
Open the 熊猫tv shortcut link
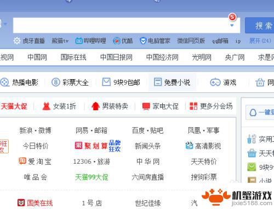pyautogui.click(x=60, y=41)
